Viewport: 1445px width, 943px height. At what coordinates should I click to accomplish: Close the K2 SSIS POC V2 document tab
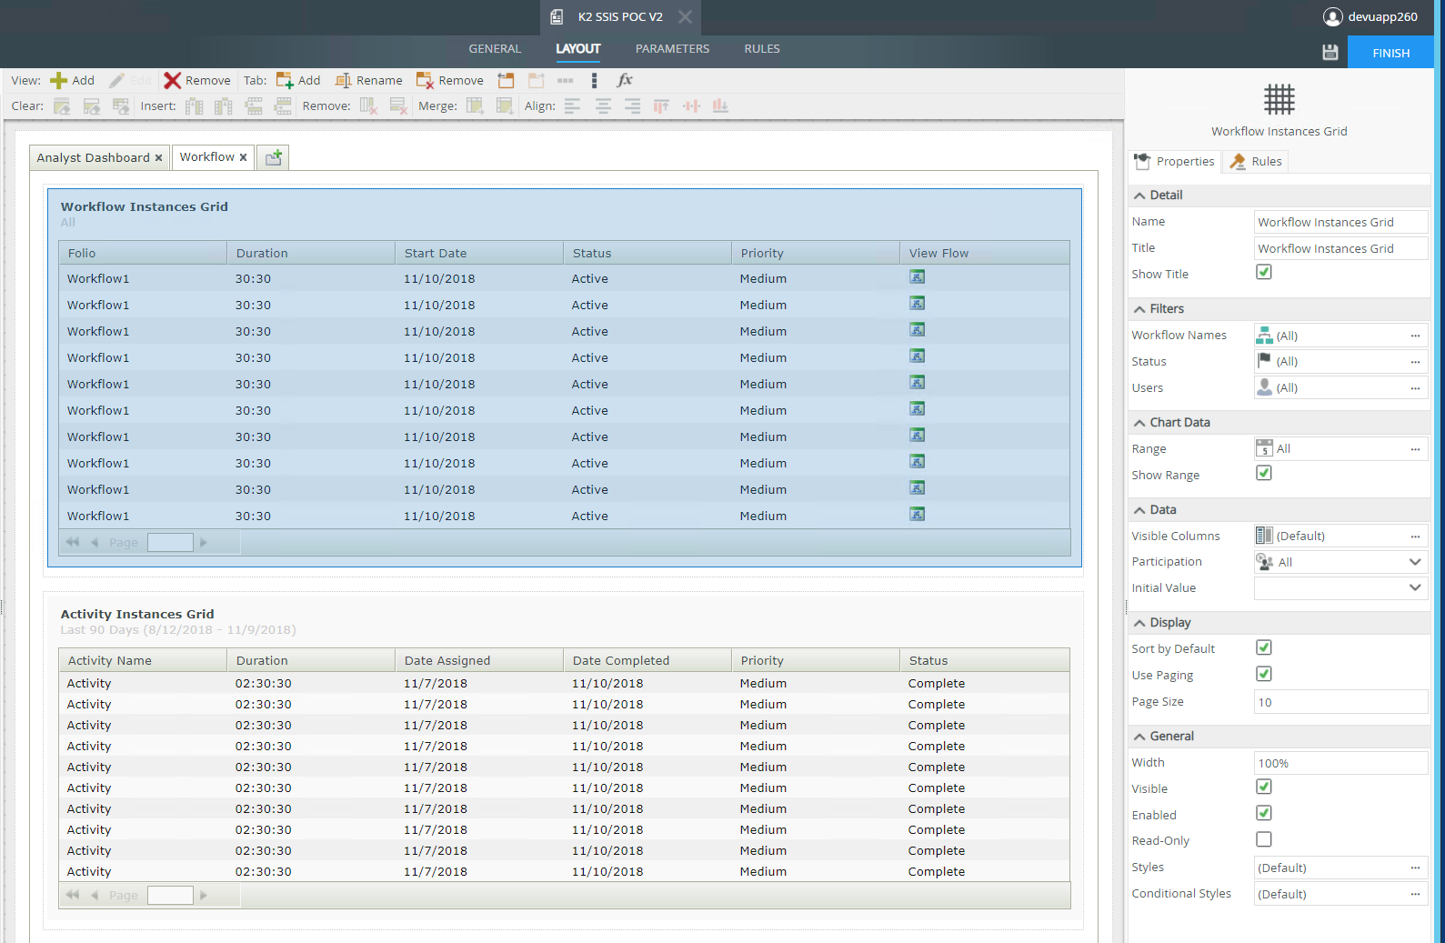tap(685, 16)
